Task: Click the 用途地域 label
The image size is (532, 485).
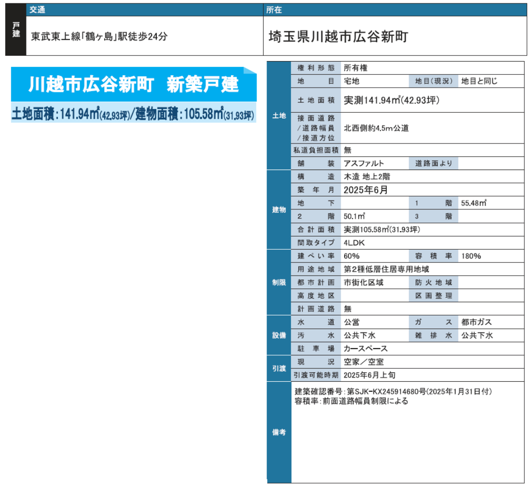Action: point(316,269)
